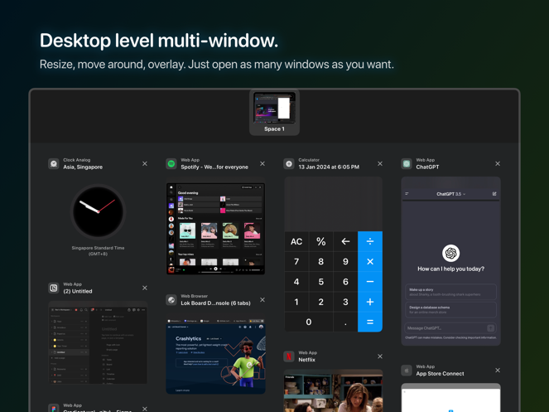Click the percent key on calculator
549x412 pixels.
pyautogui.click(x=320, y=241)
